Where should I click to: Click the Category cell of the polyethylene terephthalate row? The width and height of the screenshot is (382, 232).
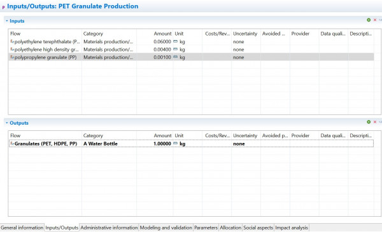(108, 41)
